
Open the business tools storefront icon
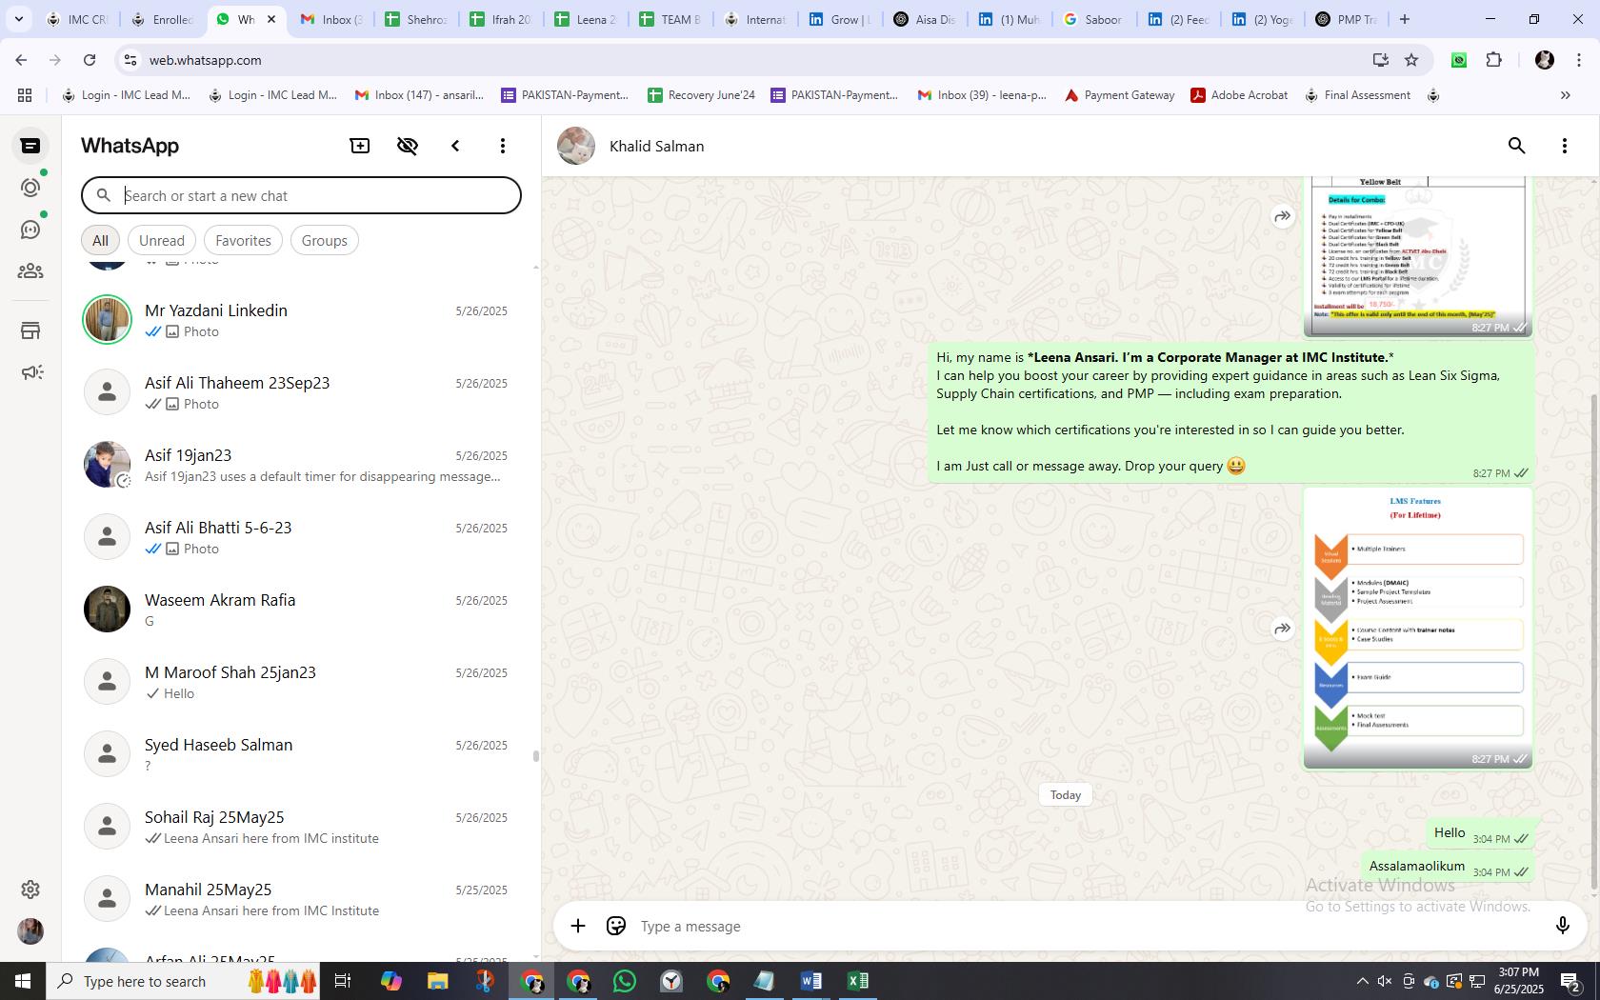pyautogui.click(x=30, y=330)
